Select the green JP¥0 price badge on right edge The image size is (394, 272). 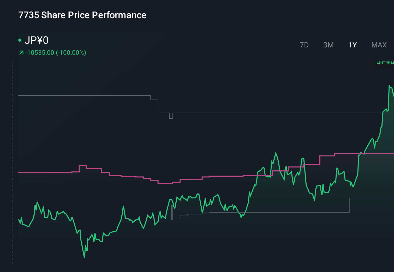tap(385, 62)
